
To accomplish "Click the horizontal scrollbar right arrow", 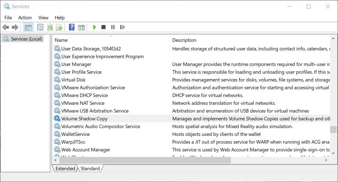I will click(x=326, y=160).
